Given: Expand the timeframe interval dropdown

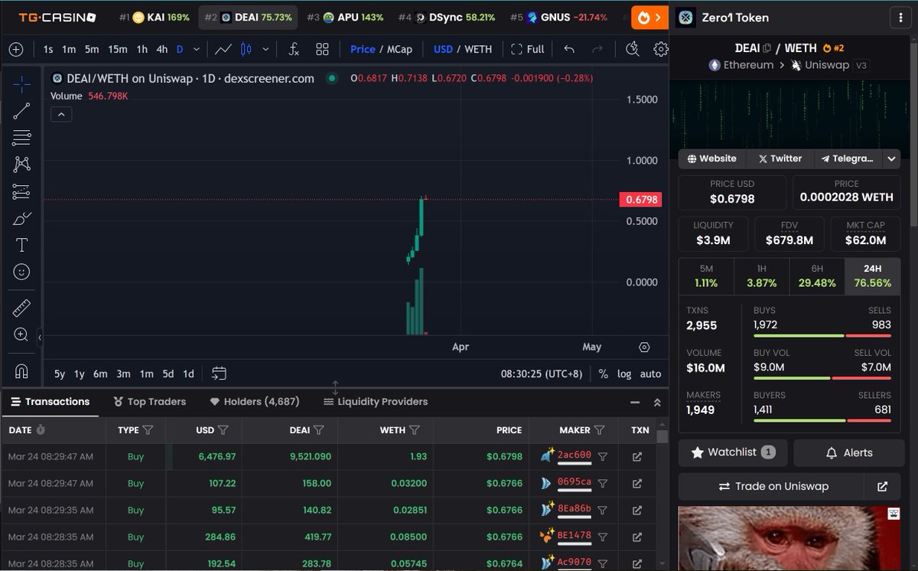Looking at the screenshot, I should click(197, 49).
